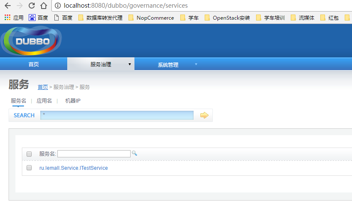Click the SEARCH label text
Image resolution: width=352 pixels, height=207 pixels.
(24, 115)
